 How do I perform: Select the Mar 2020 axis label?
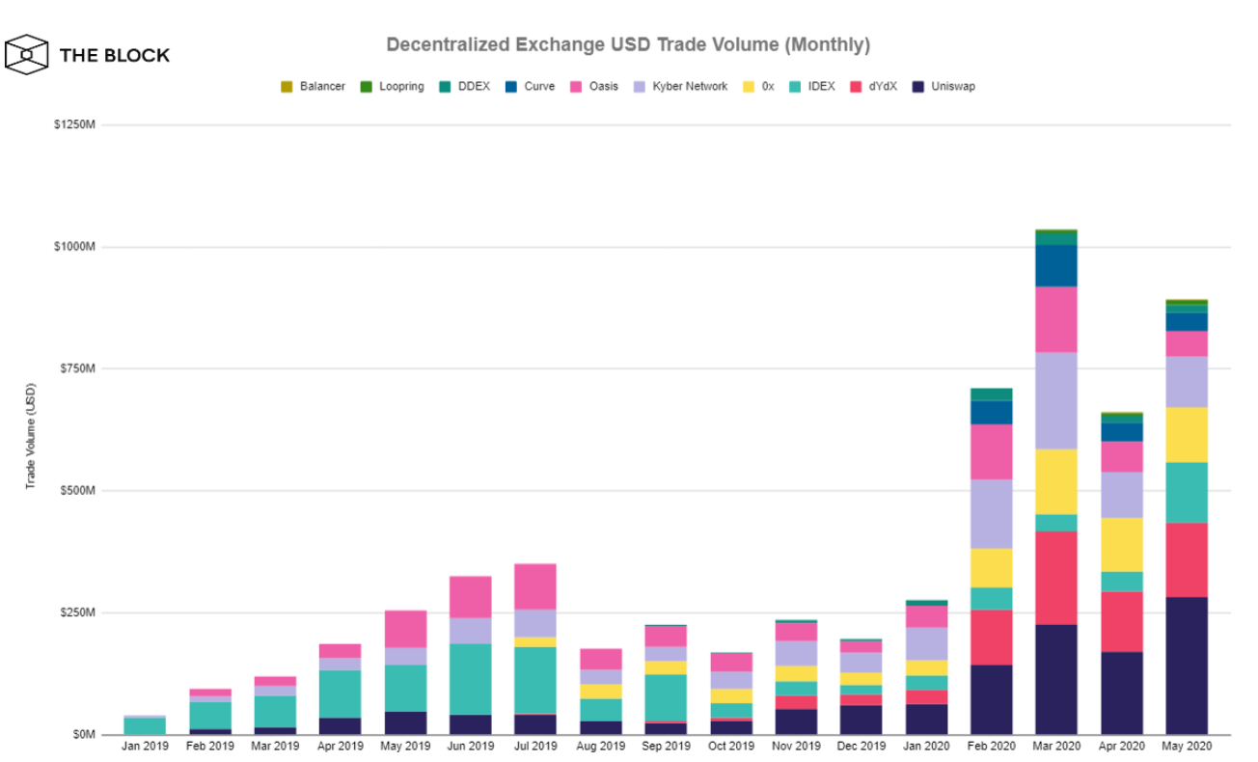click(1056, 745)
